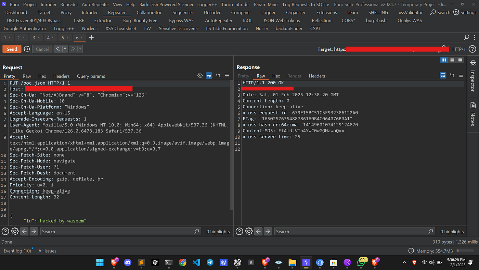Expand history dropdown beside the forward arrow
Screen dimensions: 479x270
point(80,49)
